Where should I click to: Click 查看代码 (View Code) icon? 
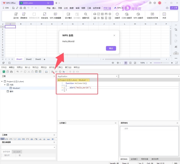click(x=85, y=16)
